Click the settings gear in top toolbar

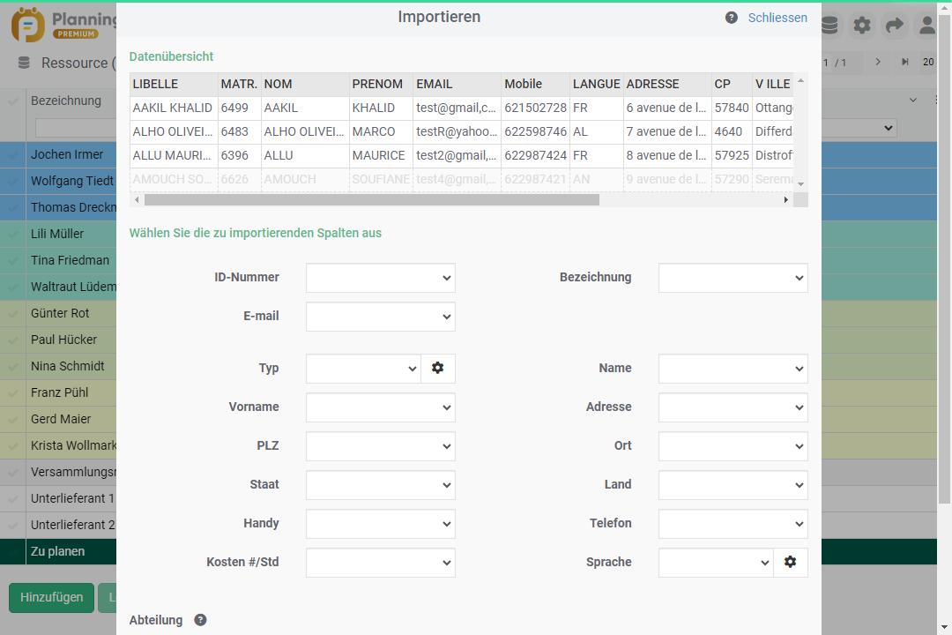coord(861,26)
